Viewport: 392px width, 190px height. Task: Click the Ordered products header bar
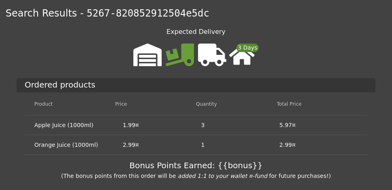[196, 85]
